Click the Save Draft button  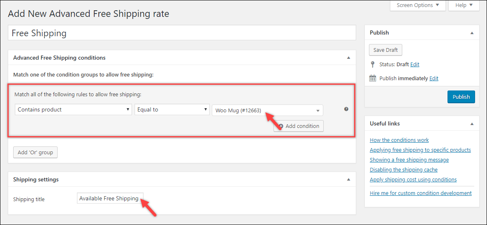point(385,50)
